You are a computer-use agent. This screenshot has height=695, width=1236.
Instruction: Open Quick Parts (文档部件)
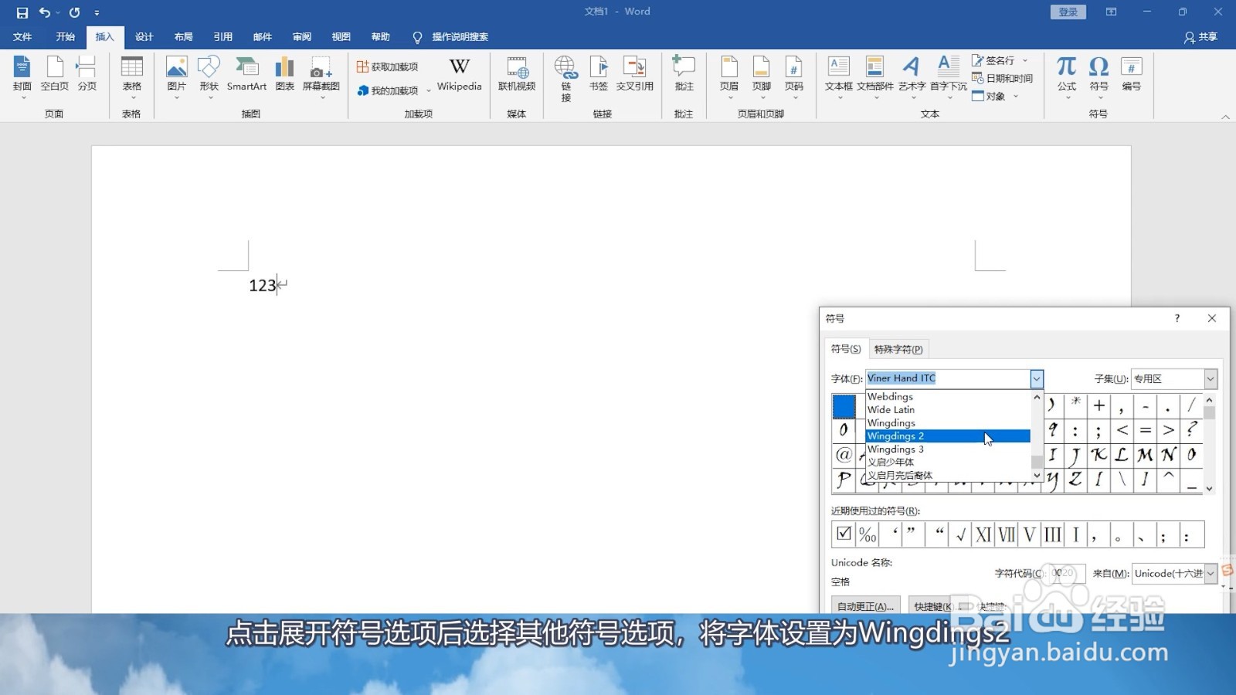tap(875, 77)
